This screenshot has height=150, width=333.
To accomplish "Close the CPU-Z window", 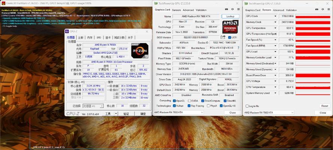I will (x=147, y=31).
